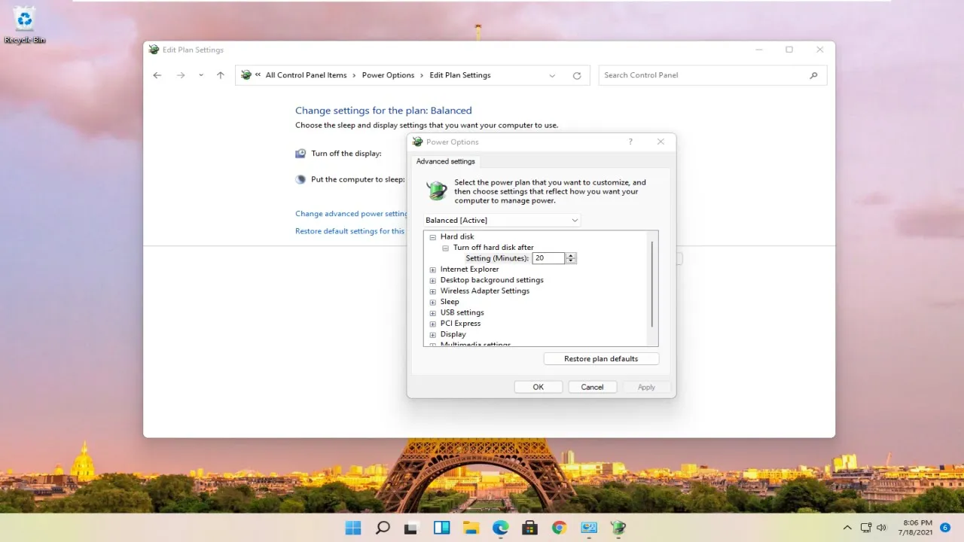Click OK in Power Options dialog

[538, 387]
